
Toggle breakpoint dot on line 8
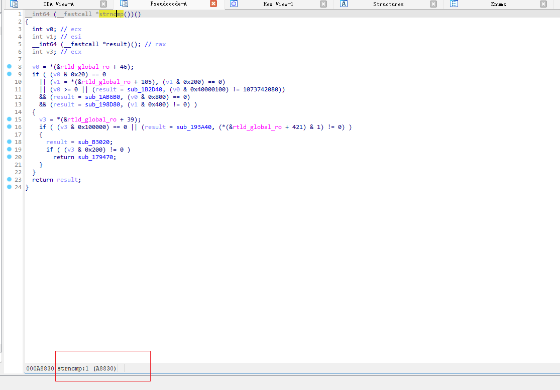pos(9,67)
